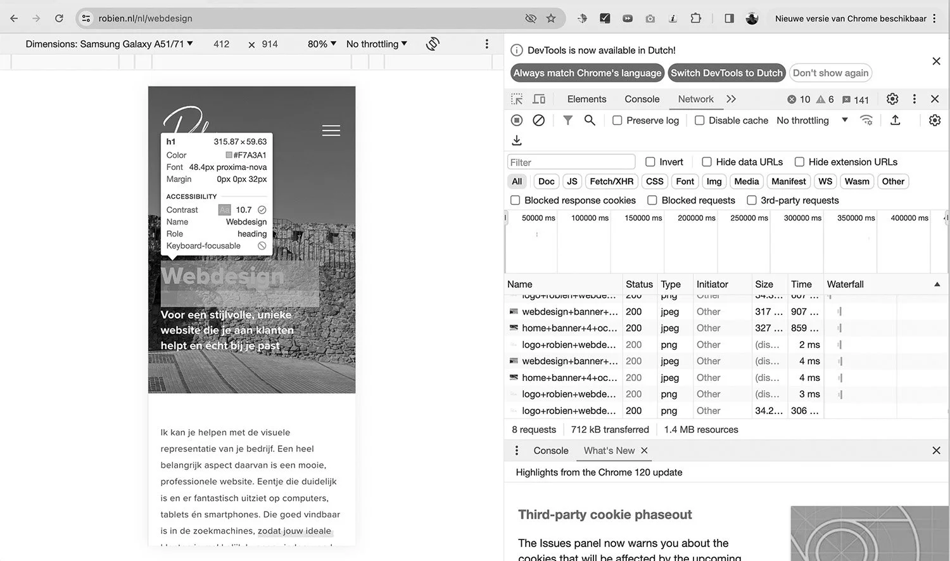Dismiss notice with Don't show again
The height and width of the screenshot is (561, 950).
(x=830, y=72)
